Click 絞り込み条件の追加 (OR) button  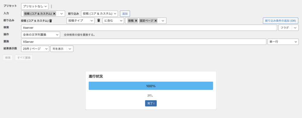281,21
